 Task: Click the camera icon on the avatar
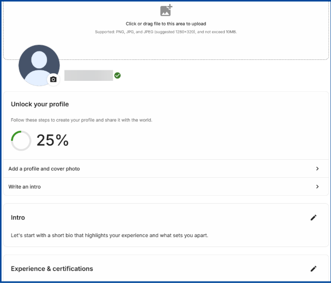(53, 79)
